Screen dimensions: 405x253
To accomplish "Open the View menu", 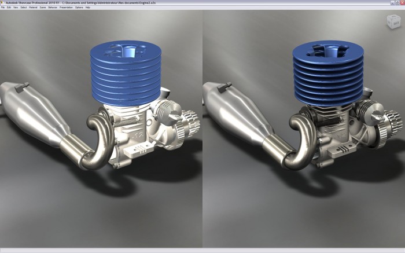I will pos(16,8).
